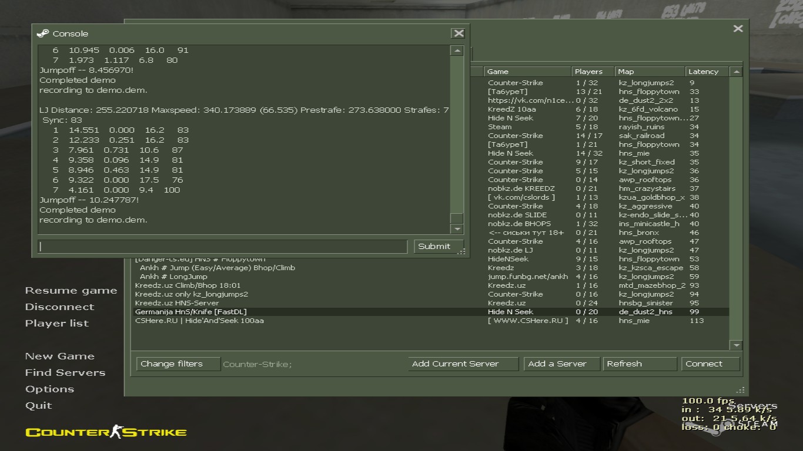Select the CSHere.RU | Hide'And'Seek 100aa server
This screenshot has height=451, width=803.
tap(430, 321)
